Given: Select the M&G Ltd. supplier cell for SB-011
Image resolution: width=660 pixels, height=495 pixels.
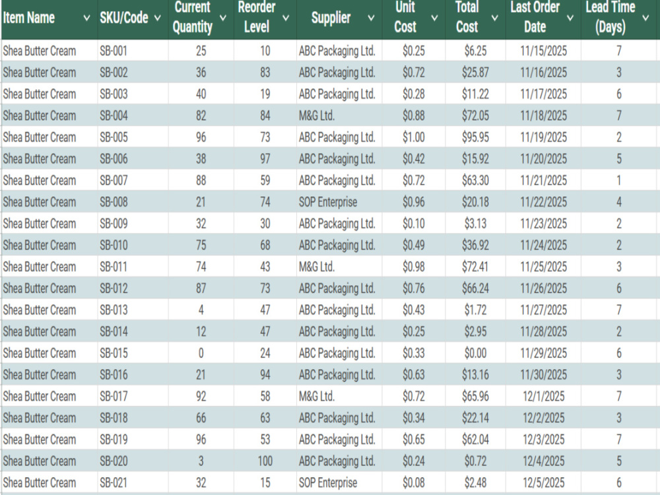Looking at the screenshot, I should coord(339,267).
